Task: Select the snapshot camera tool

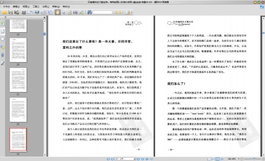Action: click(x=76, y=12)
